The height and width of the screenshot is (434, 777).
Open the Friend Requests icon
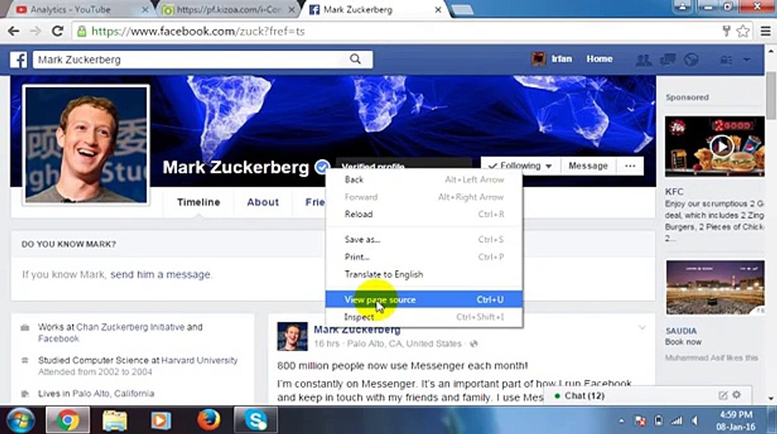point(644,59)
